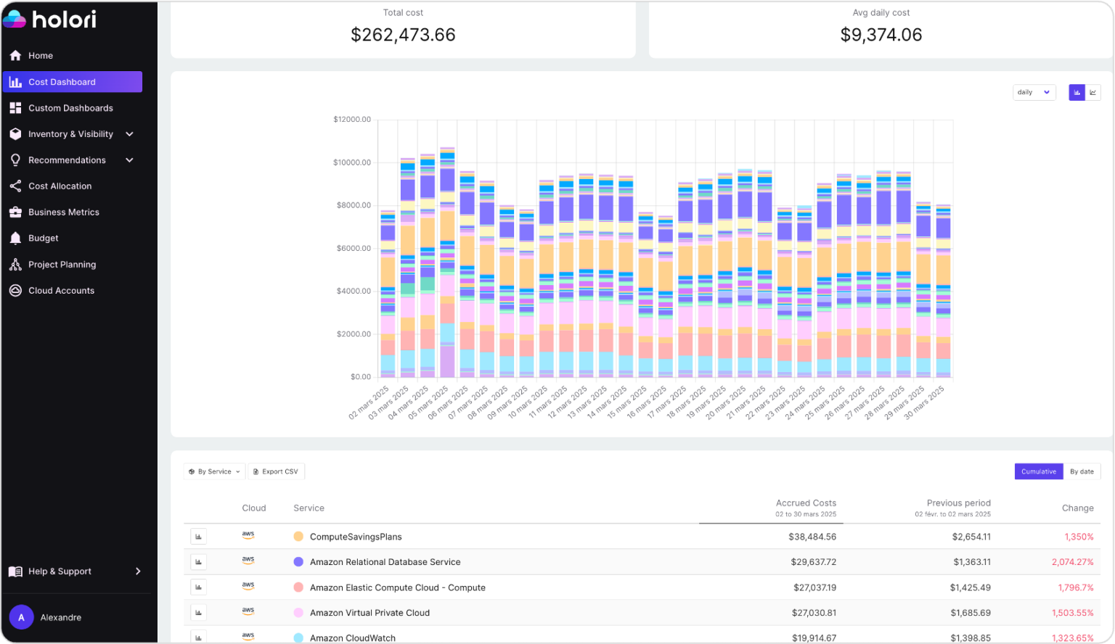The height and width of the screenshot is (644, 1115).
Task: Expand the Recommendations menu
Action: (x=66, y=160)
